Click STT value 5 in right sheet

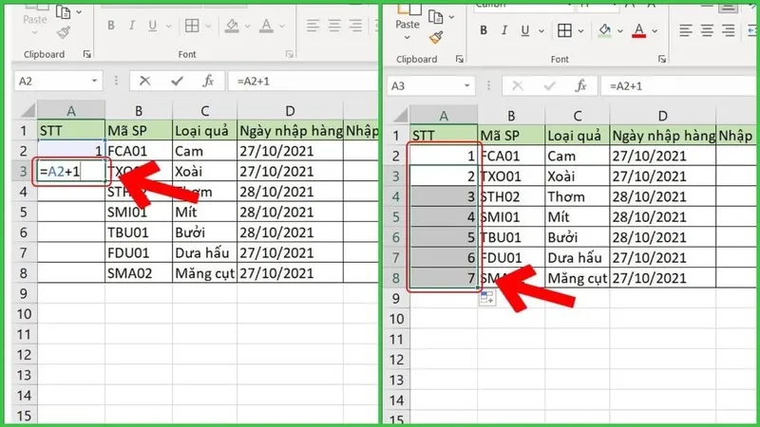pyautogui.click(x=444, y=237)
